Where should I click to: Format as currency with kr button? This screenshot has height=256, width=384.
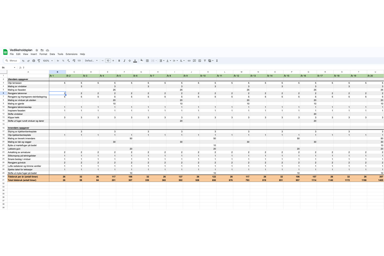click(x=58, y=61)
